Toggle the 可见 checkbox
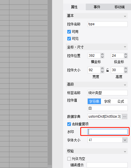 coord(69,38)
